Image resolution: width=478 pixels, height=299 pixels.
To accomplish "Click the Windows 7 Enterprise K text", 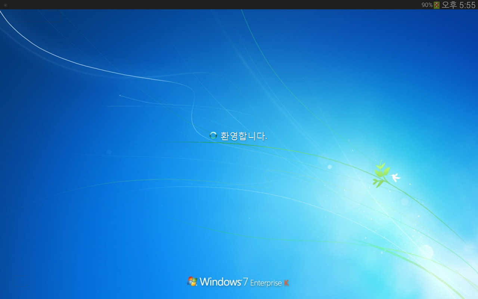I will (x=244, y=282).
